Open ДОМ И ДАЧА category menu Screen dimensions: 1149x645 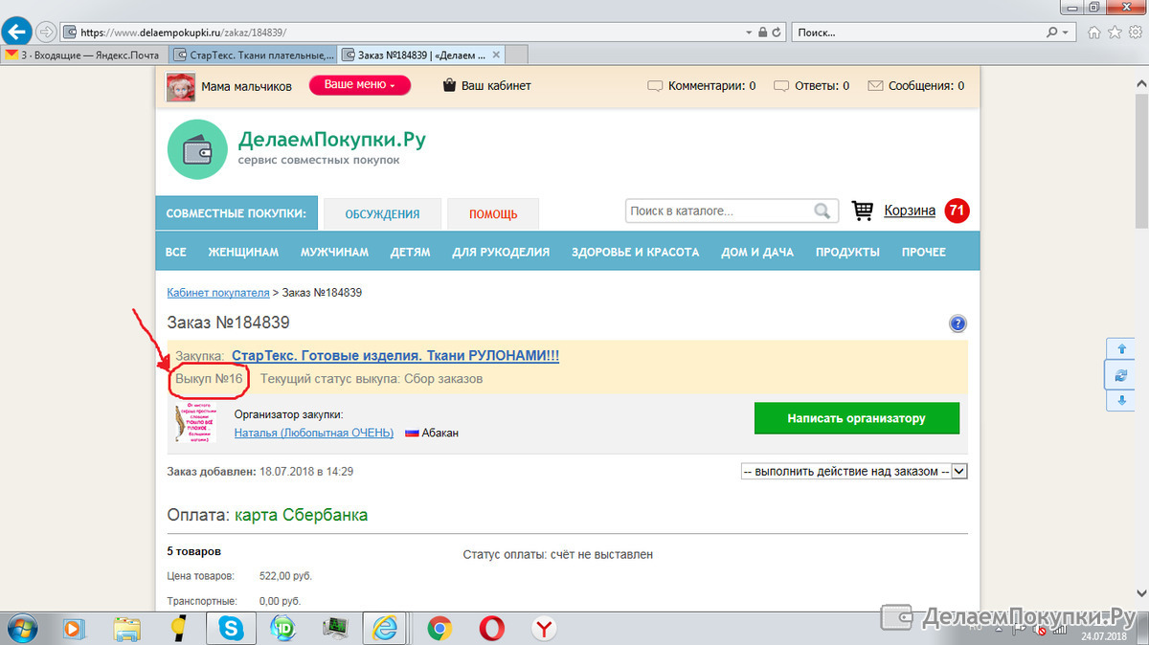757,252
